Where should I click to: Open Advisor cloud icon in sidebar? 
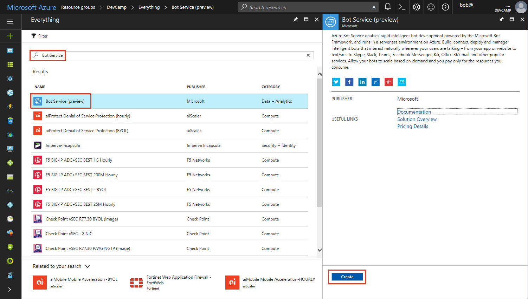(x=10, y=233)
